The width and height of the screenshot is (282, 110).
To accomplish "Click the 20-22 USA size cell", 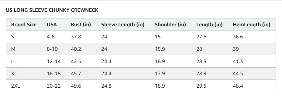I will tap(54, 86).
